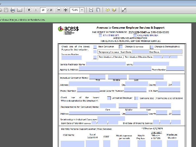Click the first box under the CODE column
The image size is (196, 147).
(x=107, y=144)
